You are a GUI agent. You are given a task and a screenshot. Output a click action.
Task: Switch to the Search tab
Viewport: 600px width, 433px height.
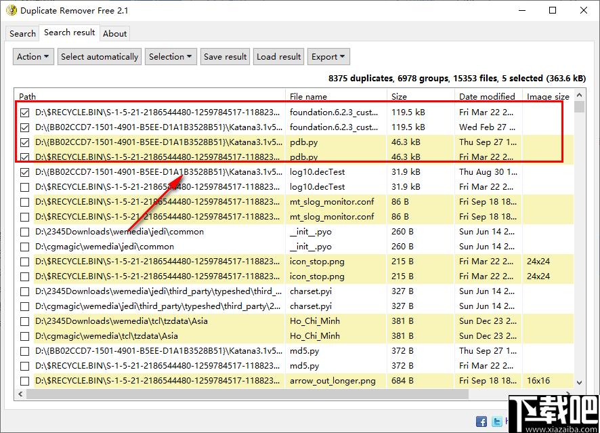point(22,34)
